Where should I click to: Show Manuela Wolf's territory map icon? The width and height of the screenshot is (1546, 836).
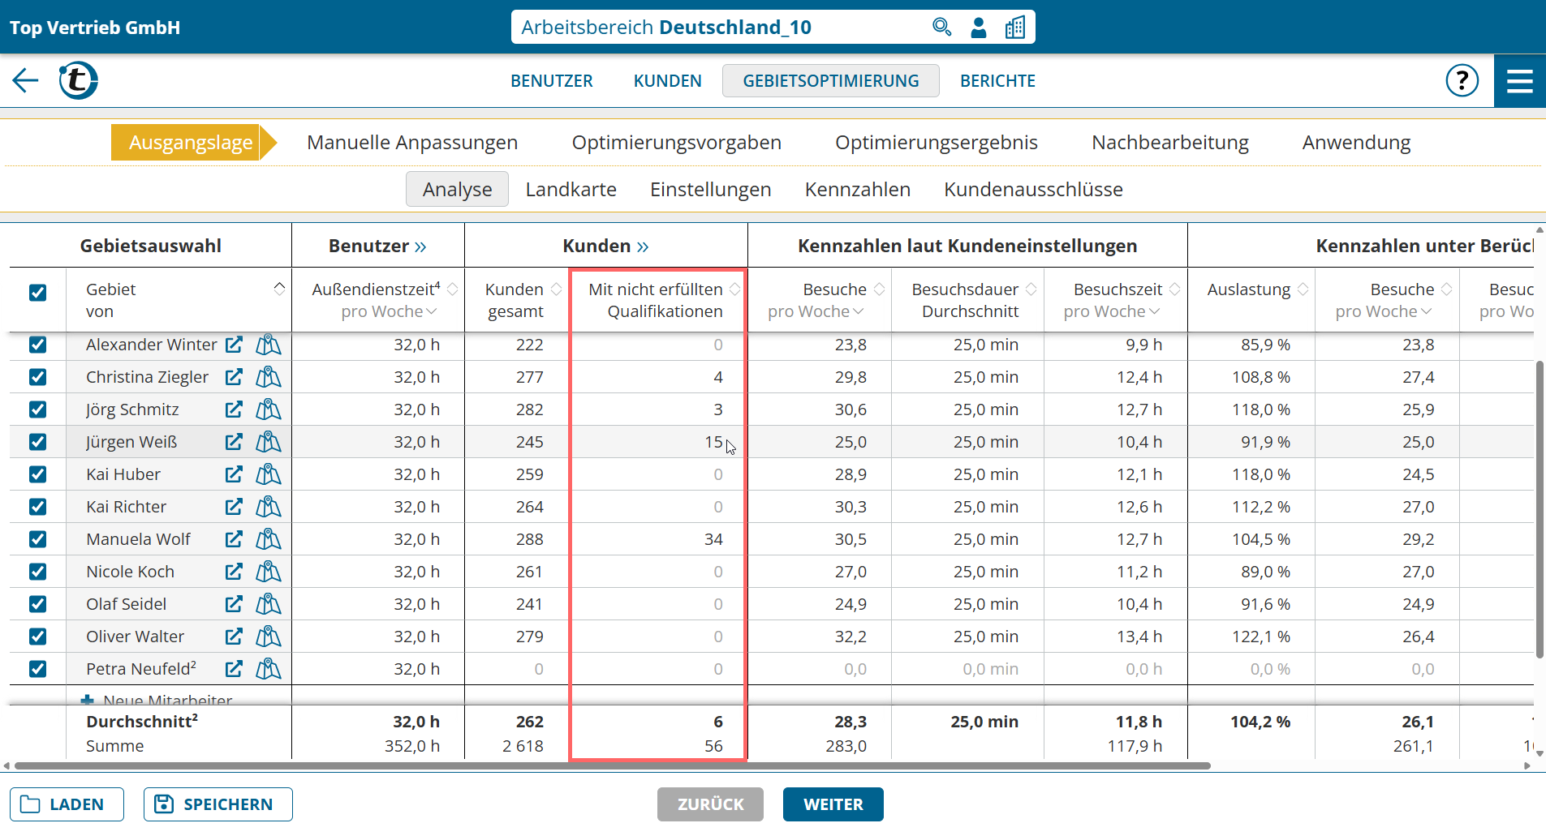click(268, 539)
